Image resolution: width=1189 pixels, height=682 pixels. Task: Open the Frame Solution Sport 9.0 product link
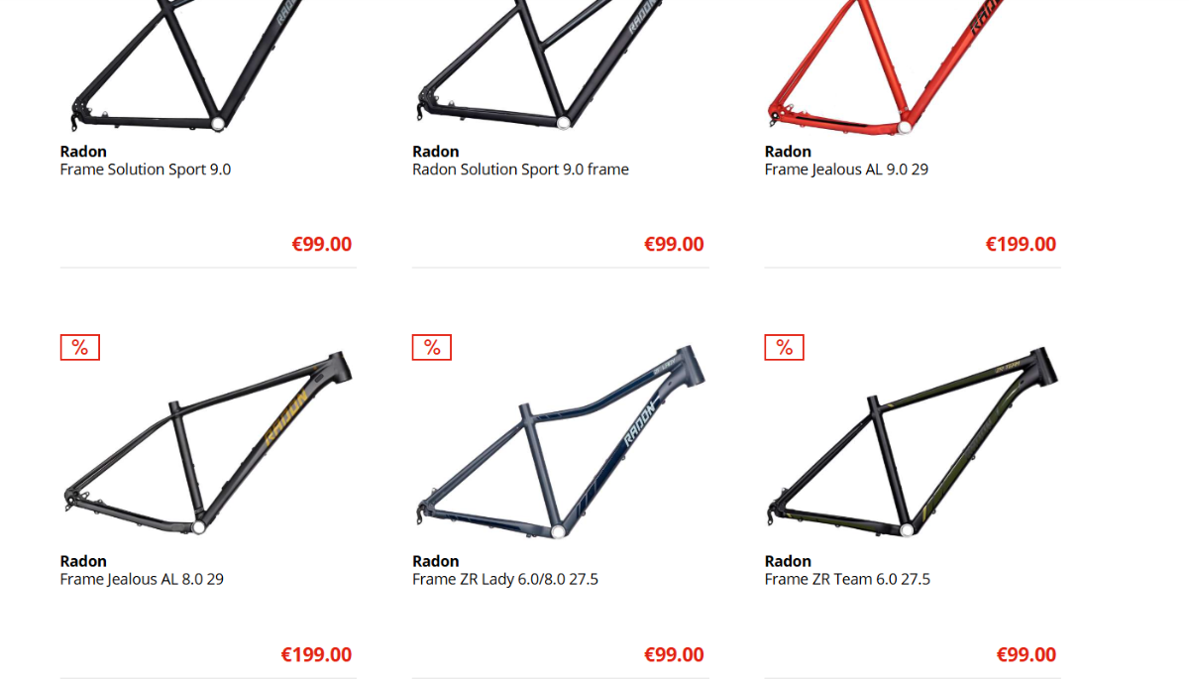(146, 170)
